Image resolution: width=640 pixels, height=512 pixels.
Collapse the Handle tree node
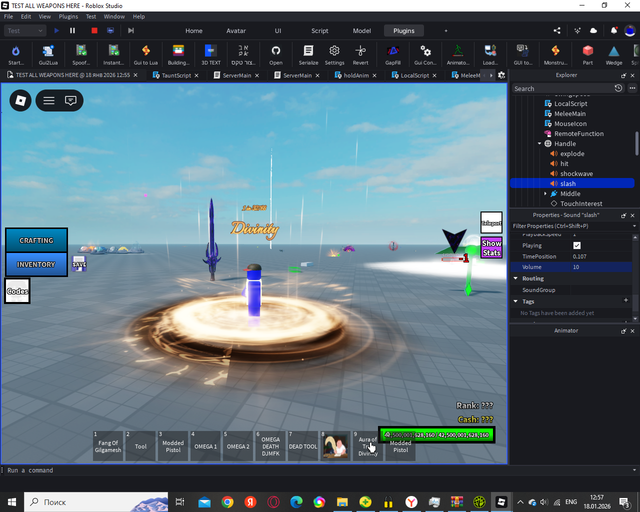540,144
